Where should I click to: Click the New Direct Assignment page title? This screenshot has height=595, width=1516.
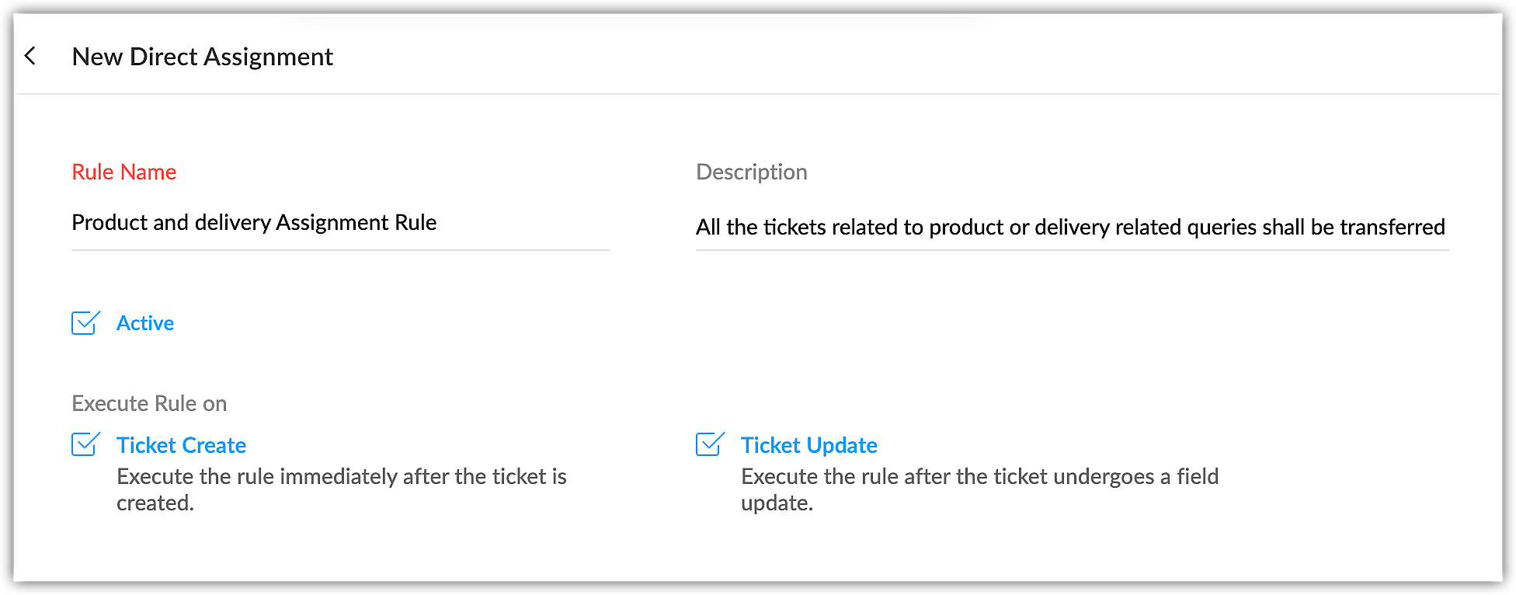coord(202,57)
